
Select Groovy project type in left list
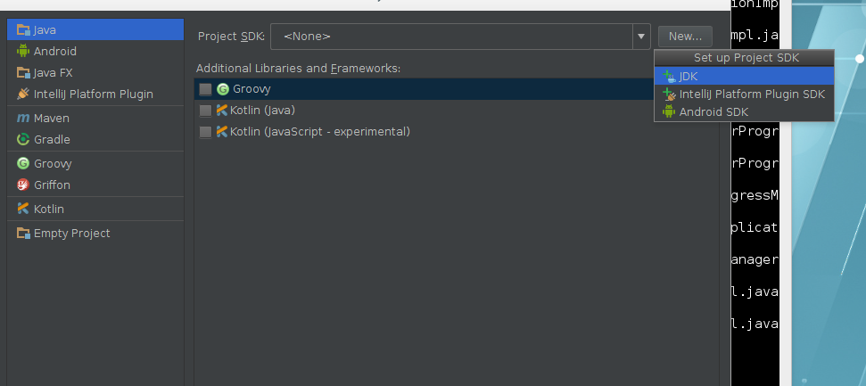(x=53, y=163)
